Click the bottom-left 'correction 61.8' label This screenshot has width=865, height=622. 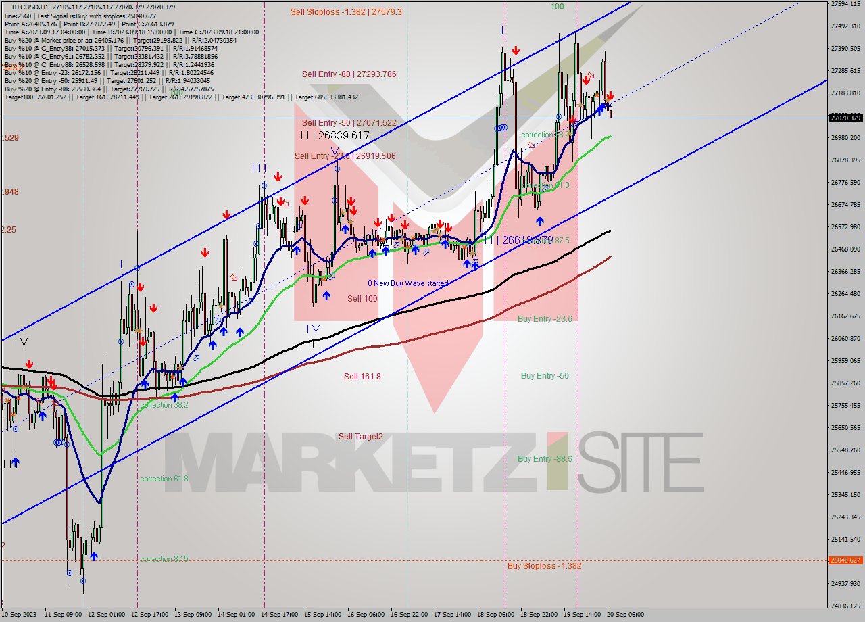[x=164, y=479]
